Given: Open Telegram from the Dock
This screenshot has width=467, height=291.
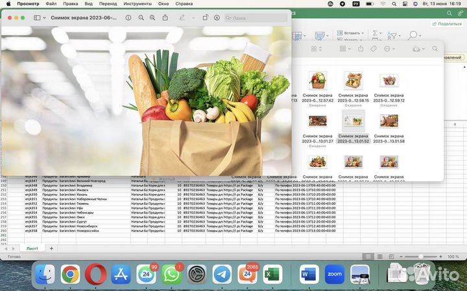Looking at the screenshot, I should [222, 274].
